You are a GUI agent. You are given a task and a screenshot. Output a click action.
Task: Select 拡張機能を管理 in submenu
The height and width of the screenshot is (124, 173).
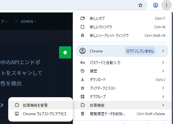pyautogui.click(x=41, y=105)
